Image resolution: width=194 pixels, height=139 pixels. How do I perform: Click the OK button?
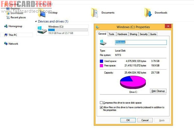click(x=128, y=120)
